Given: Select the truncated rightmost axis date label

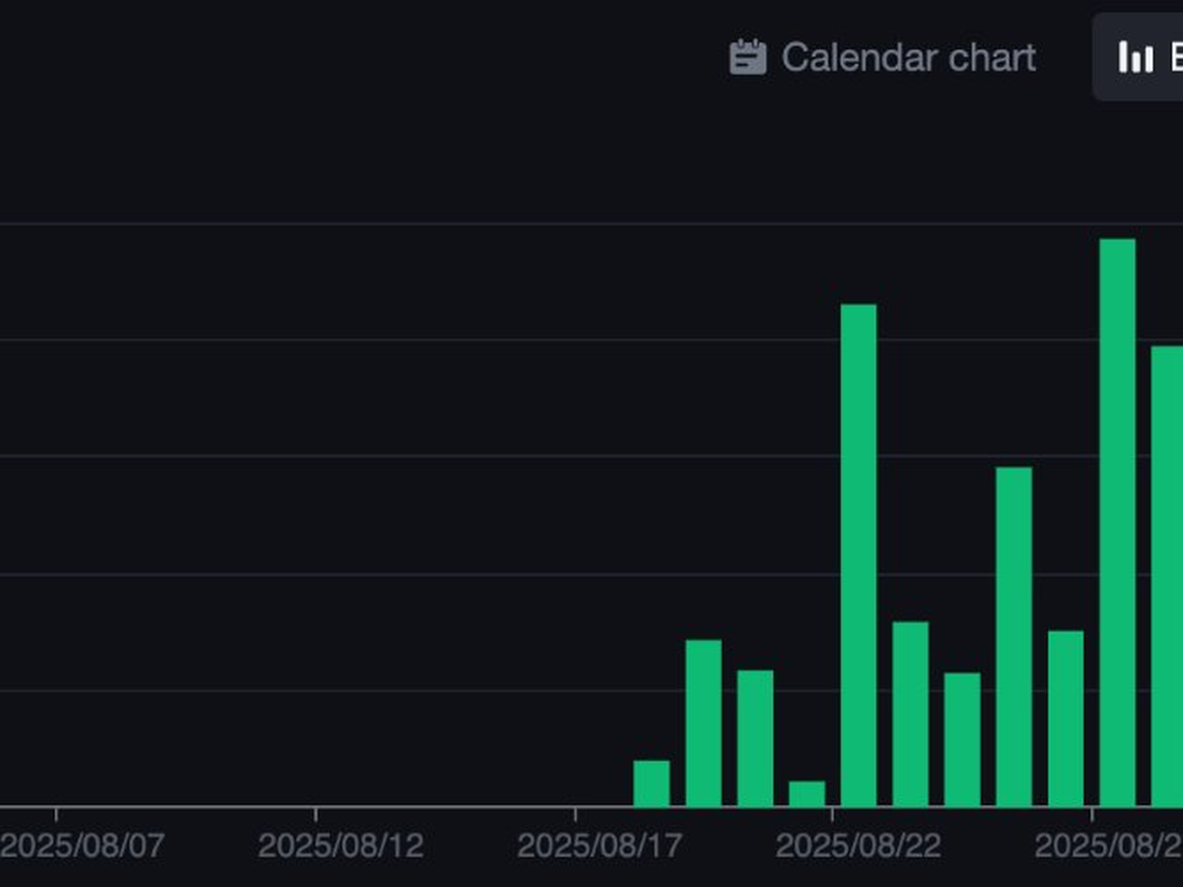Looking at the screenshot, I should pyautogui.click(x=1108, y=846).
